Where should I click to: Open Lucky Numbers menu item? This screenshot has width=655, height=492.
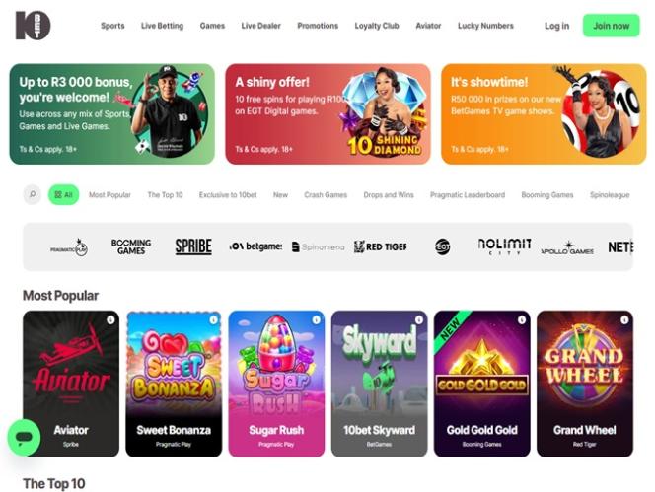click(485, 26)
